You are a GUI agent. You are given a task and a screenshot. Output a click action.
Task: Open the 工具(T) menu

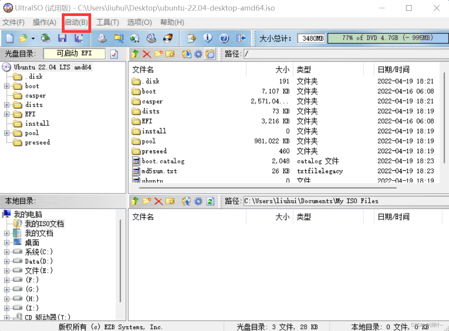point(108,22)
